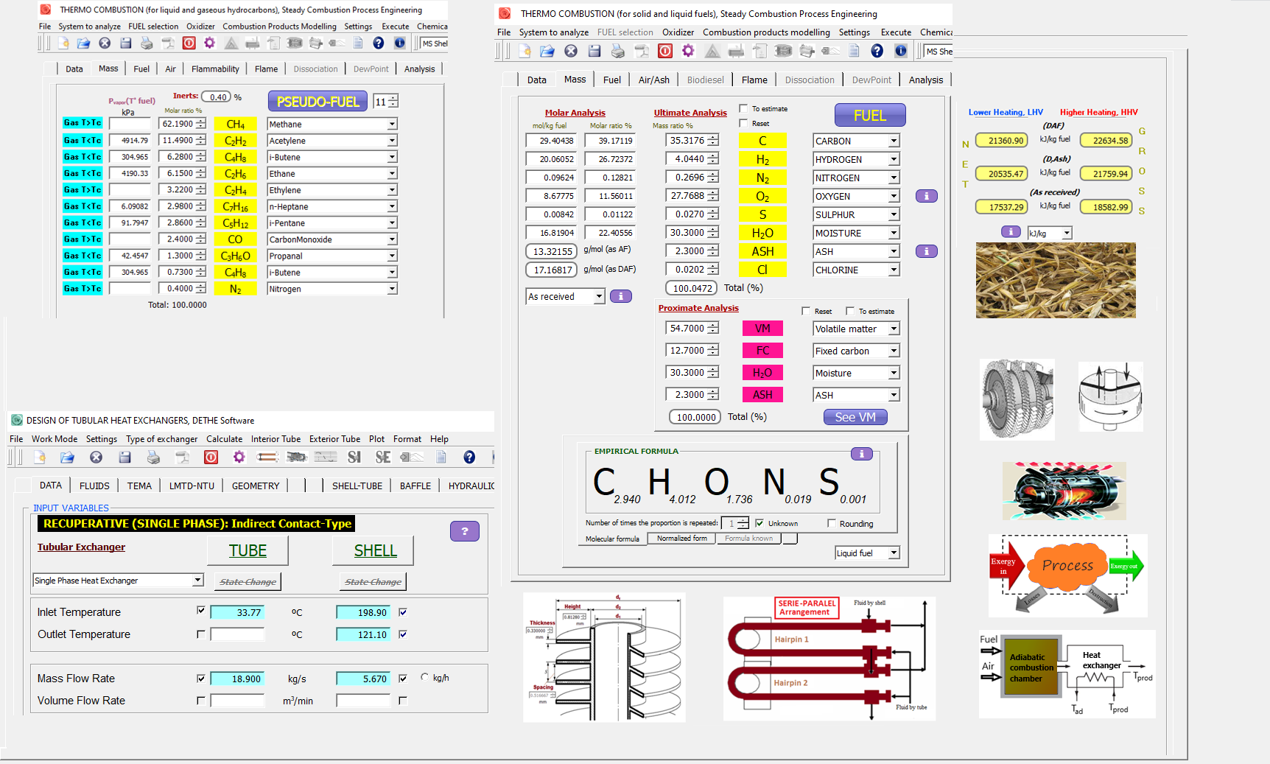Screen dimensions: 1270x764
Task: Click tube Inlet Temperature field 33.77
Action: pyautogui.click(x=237, y=612)
